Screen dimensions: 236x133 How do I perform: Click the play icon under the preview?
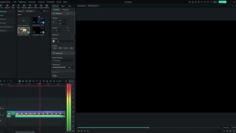[81, 131]
